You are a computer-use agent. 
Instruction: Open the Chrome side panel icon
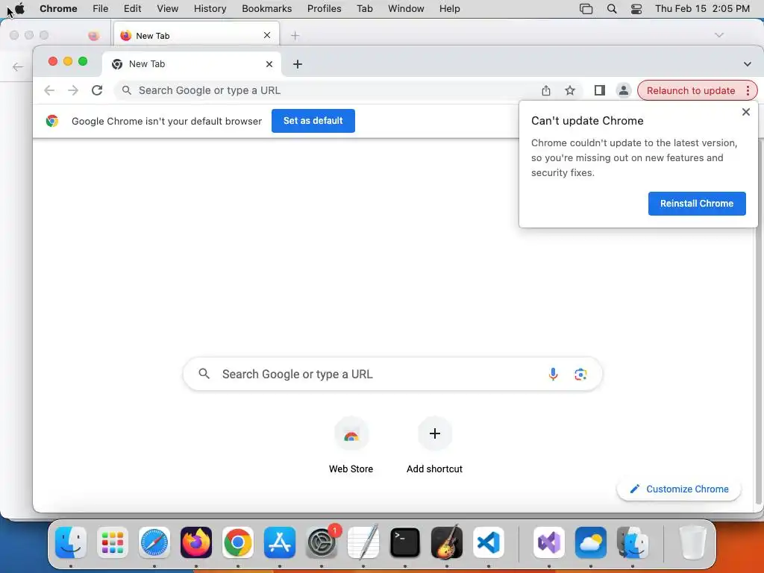[599, 90]
